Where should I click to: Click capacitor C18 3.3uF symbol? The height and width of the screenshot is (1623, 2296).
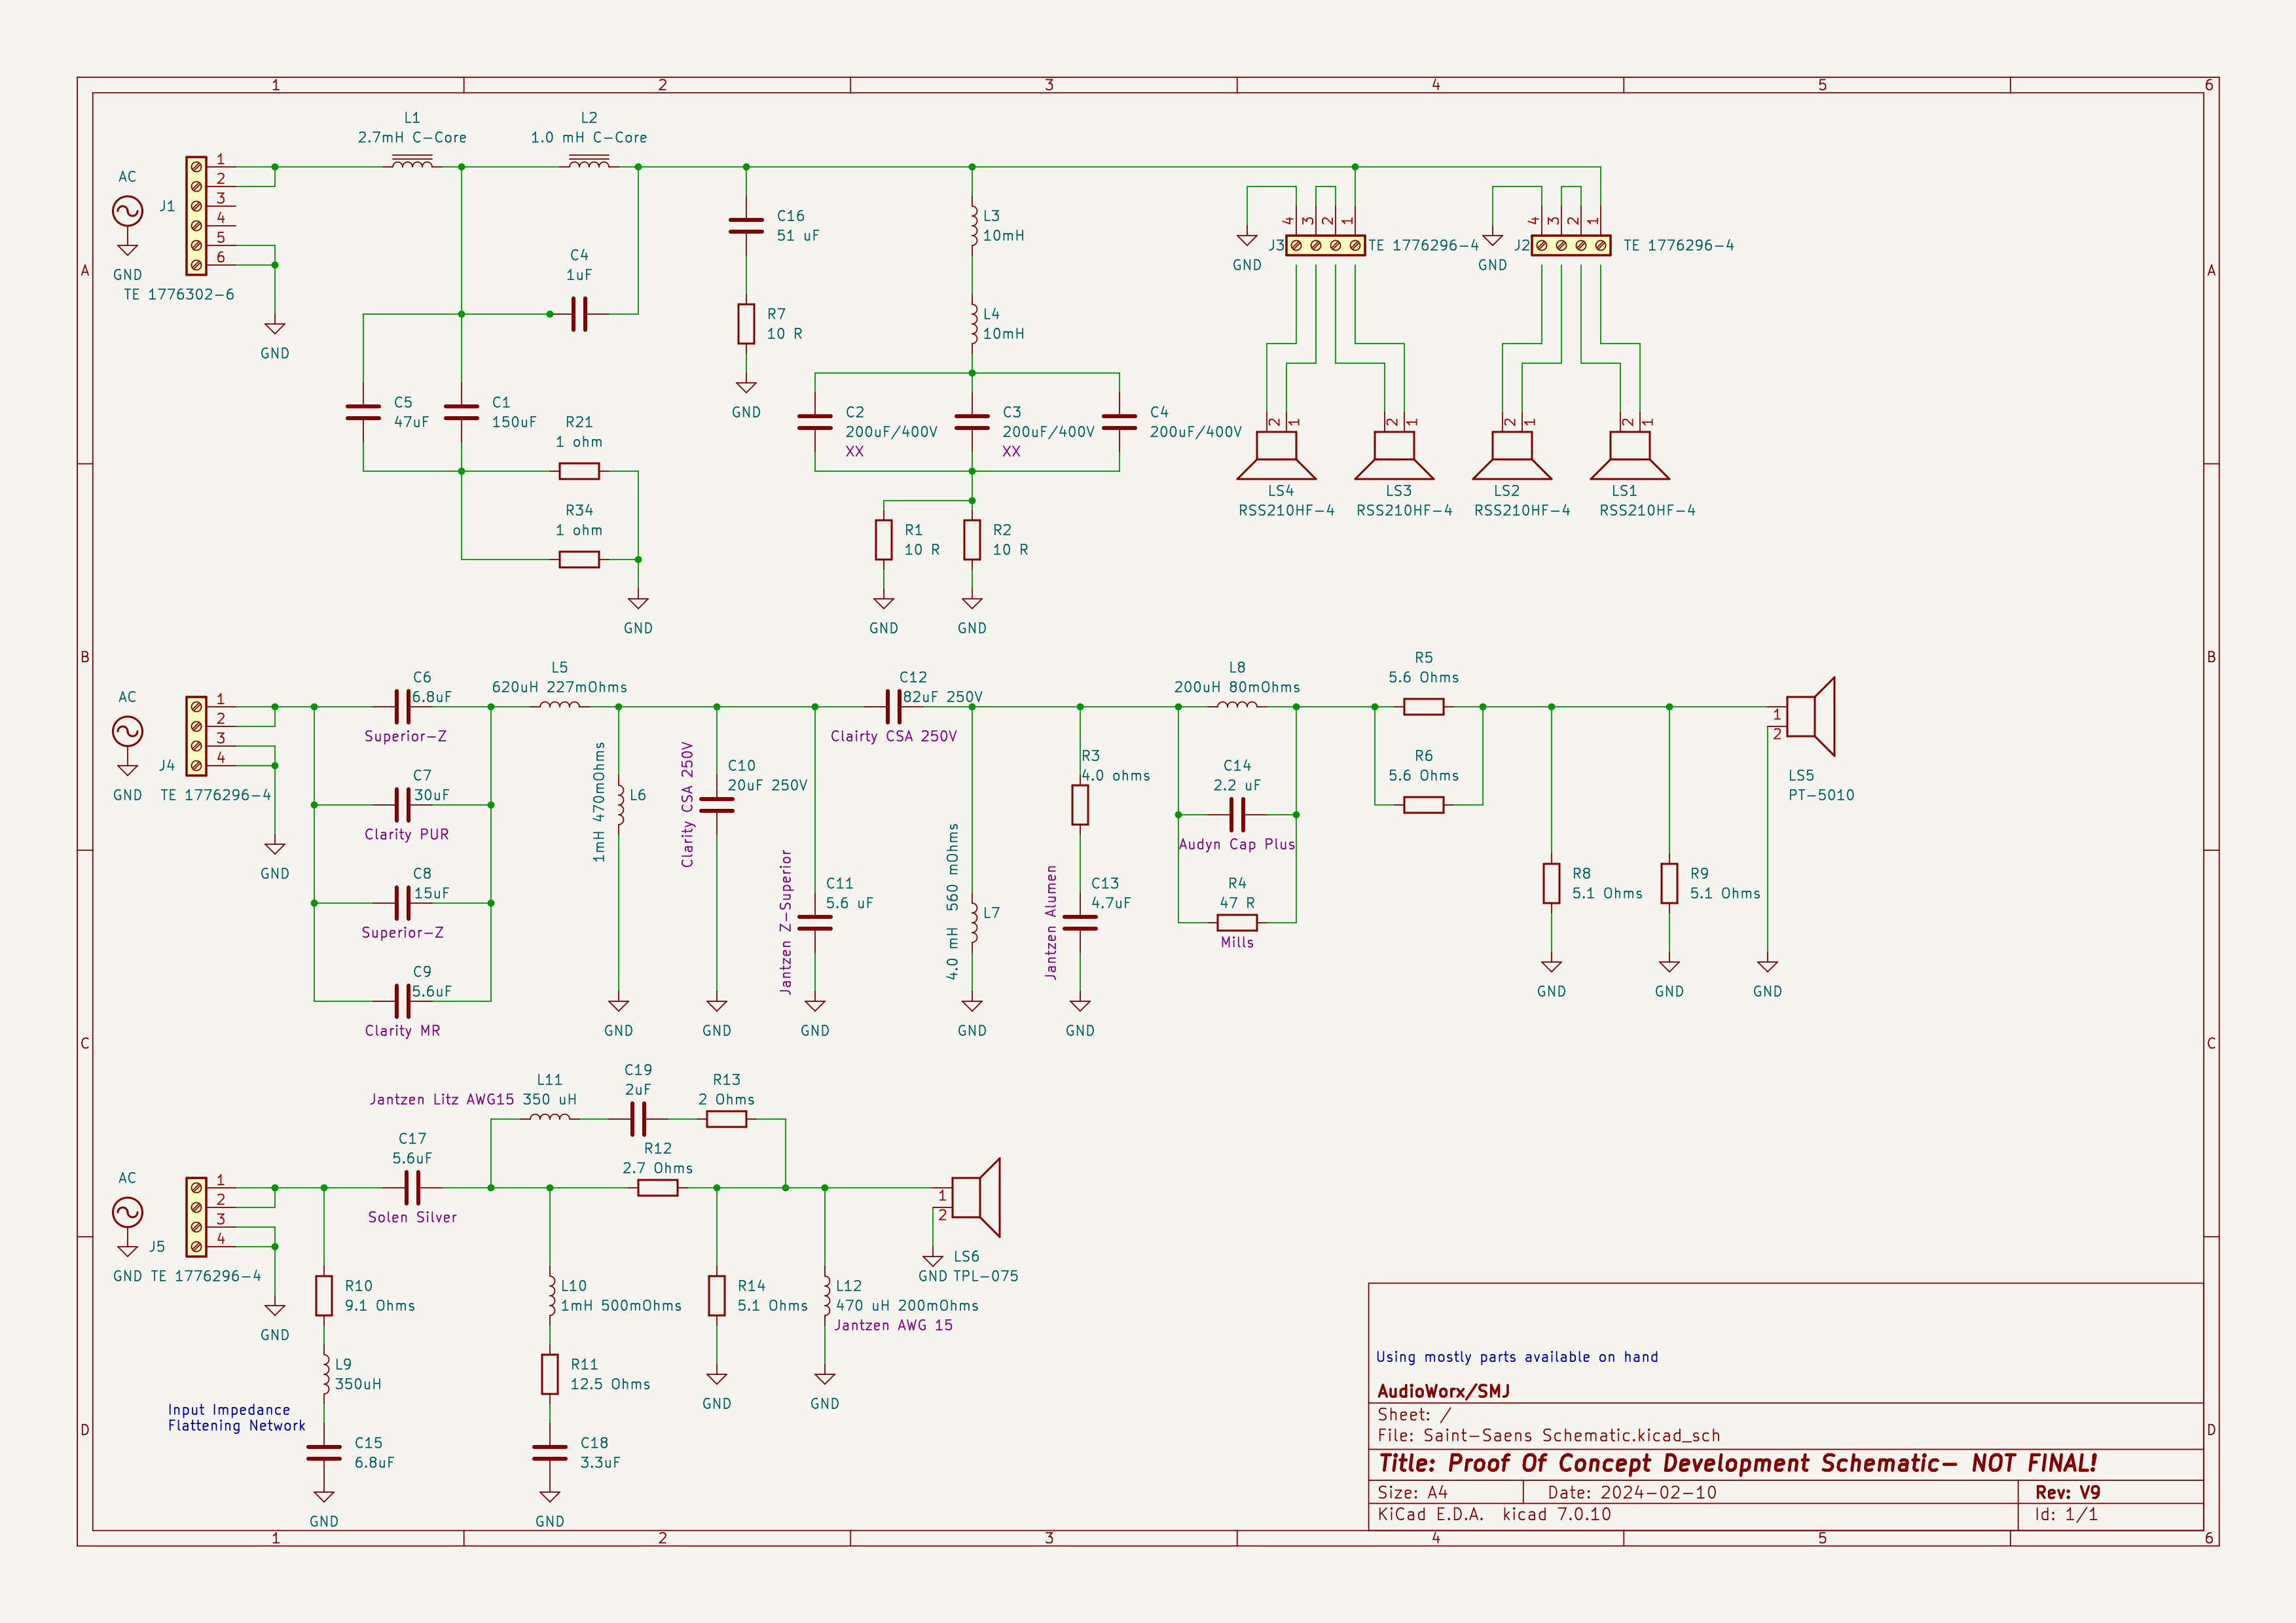point(550,1453)
